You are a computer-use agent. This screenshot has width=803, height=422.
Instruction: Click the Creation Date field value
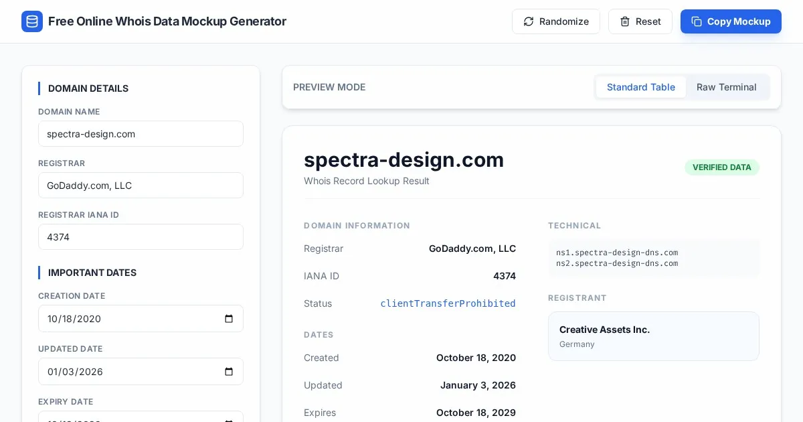(x=74, y=319)
